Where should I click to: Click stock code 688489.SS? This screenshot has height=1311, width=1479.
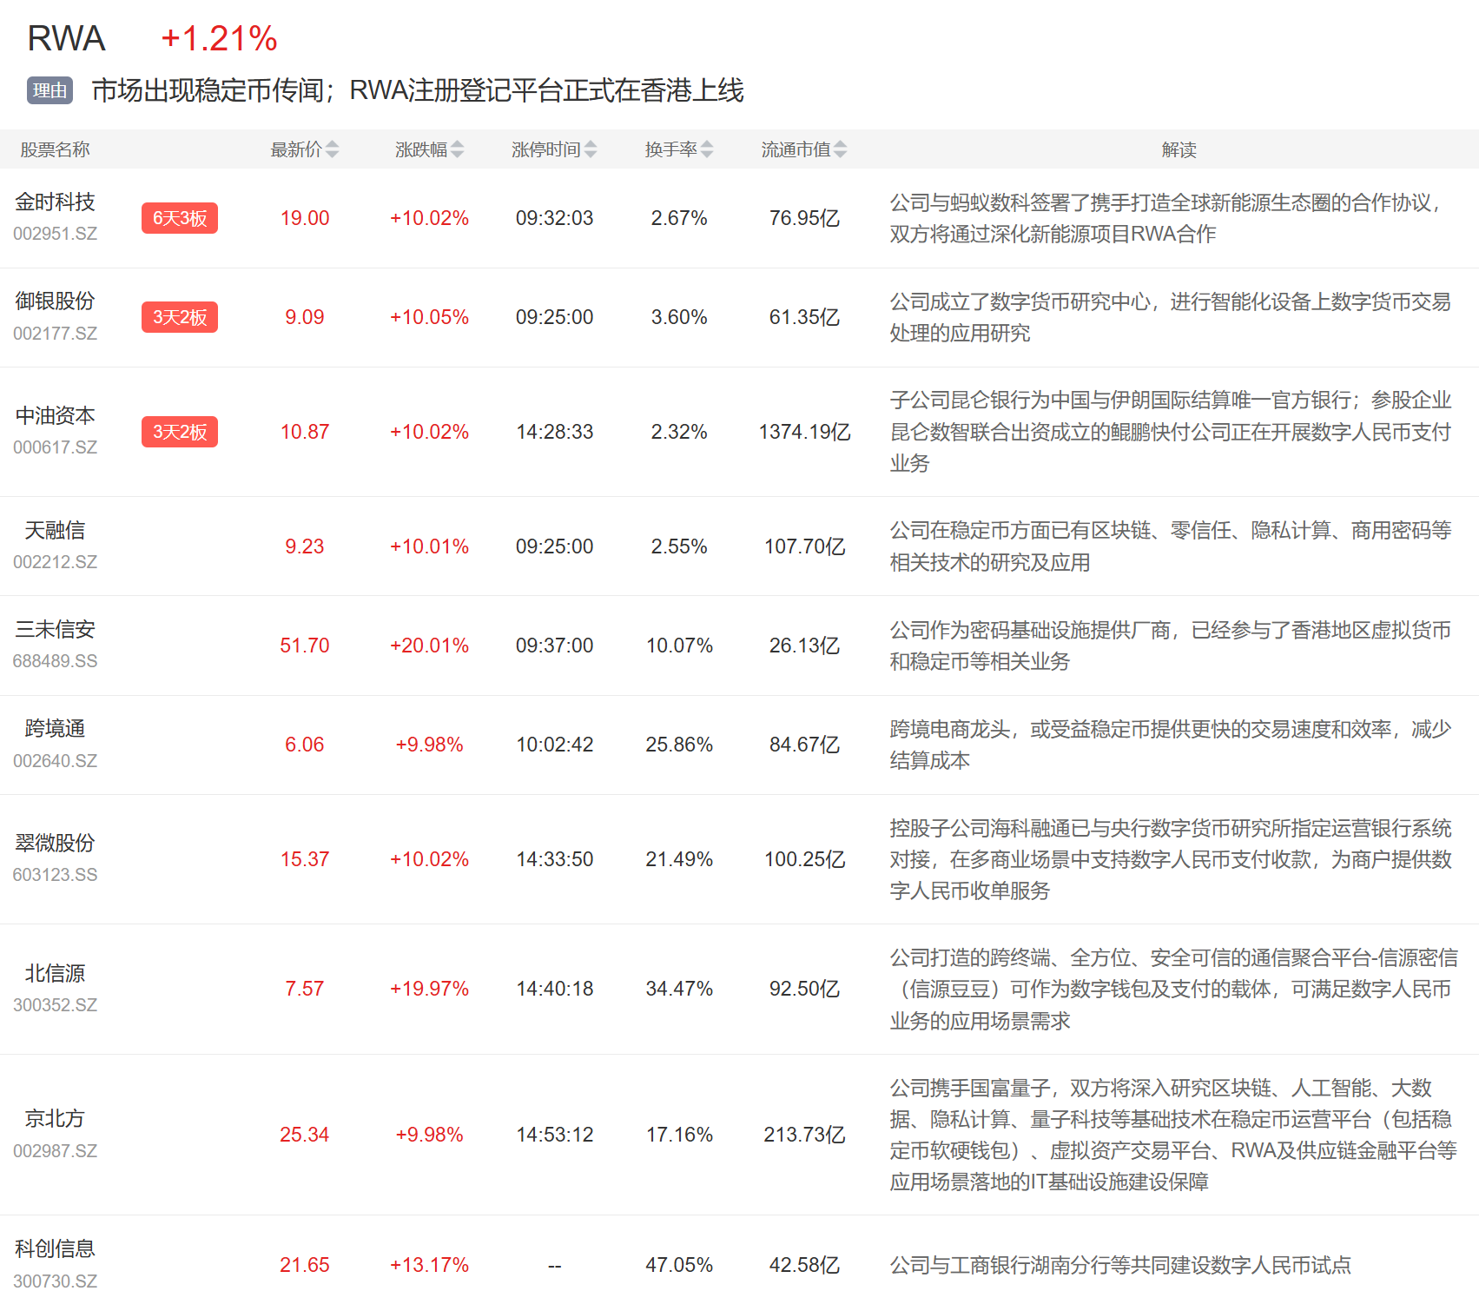[x=55, y=661]
